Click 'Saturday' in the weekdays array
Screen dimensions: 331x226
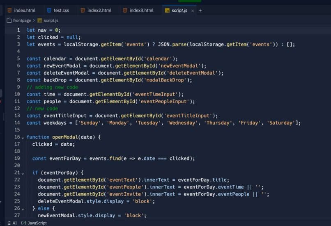281,123
